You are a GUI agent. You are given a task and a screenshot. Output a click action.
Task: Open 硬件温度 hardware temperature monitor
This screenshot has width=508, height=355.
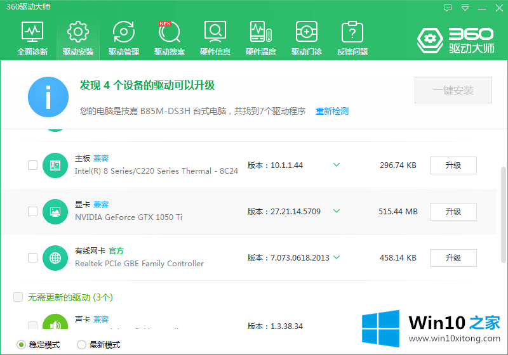261,38
